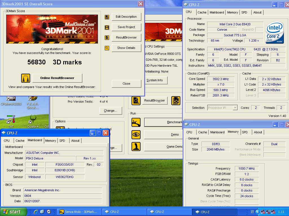Click the Edit Description icon
Screen dimensions: 289x216
(x=107, y=17)
